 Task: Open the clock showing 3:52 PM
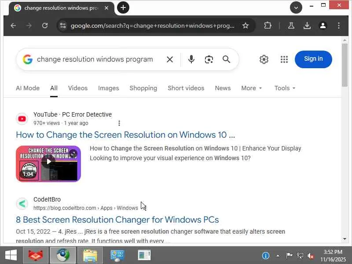[333, 256]
